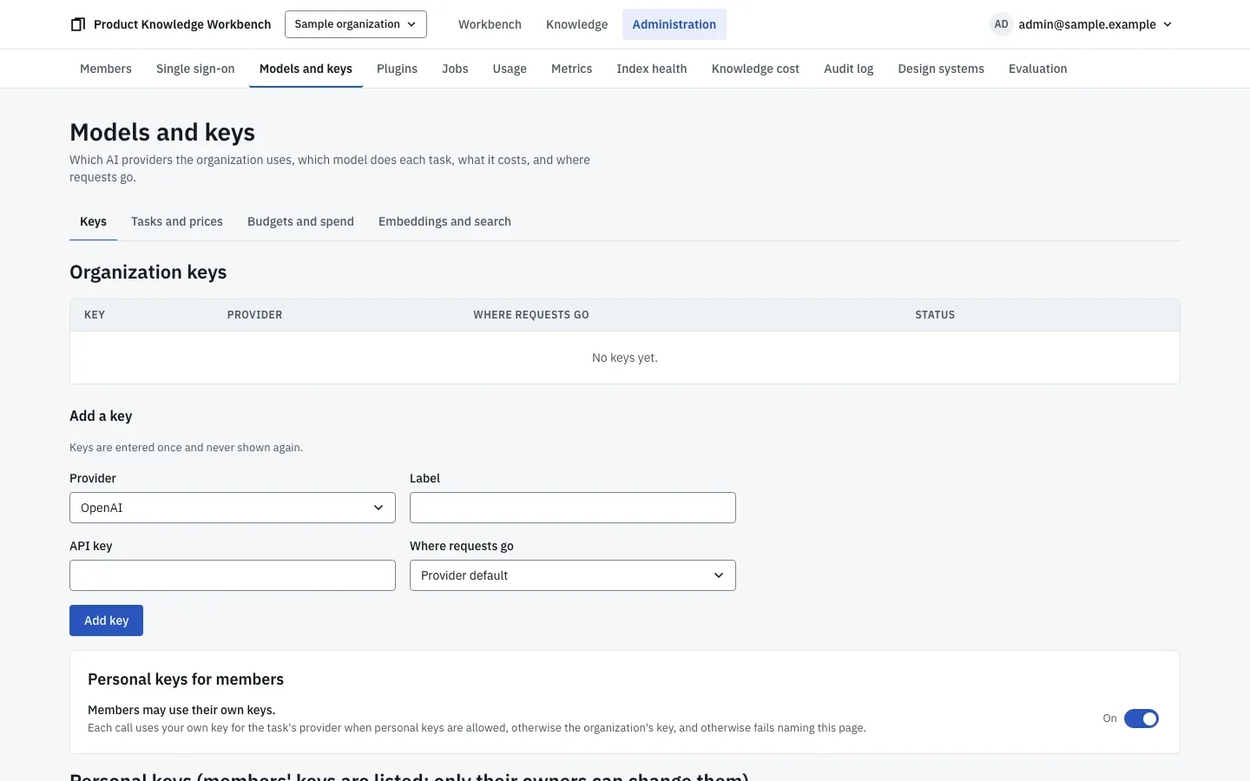
Task: Click the KEY column header
Action: pos(95,315)
